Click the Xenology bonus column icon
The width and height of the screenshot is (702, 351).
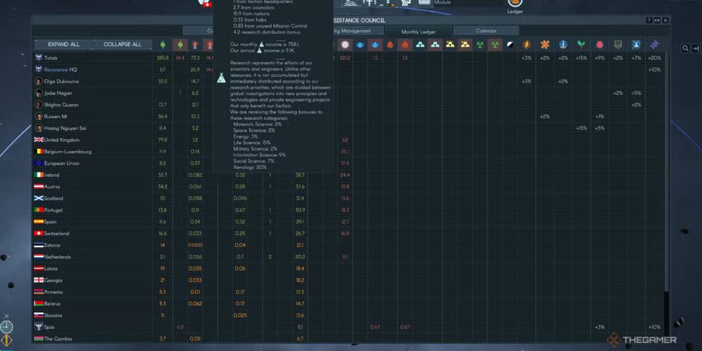655,44
